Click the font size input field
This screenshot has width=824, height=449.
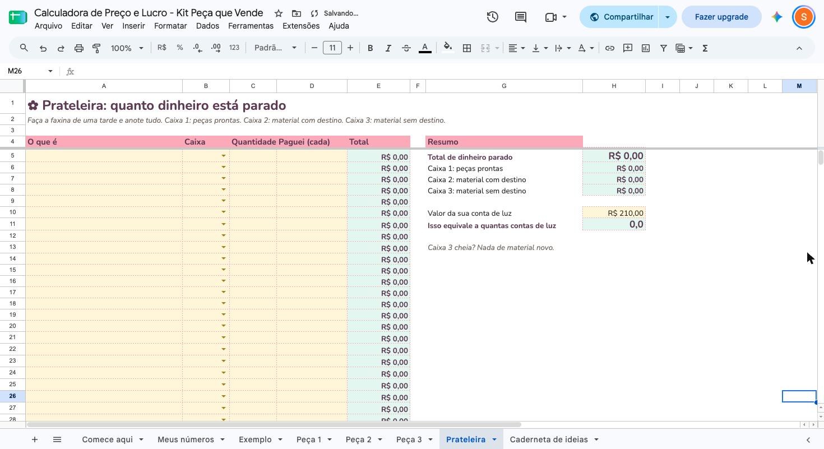(x=332, y=48)
